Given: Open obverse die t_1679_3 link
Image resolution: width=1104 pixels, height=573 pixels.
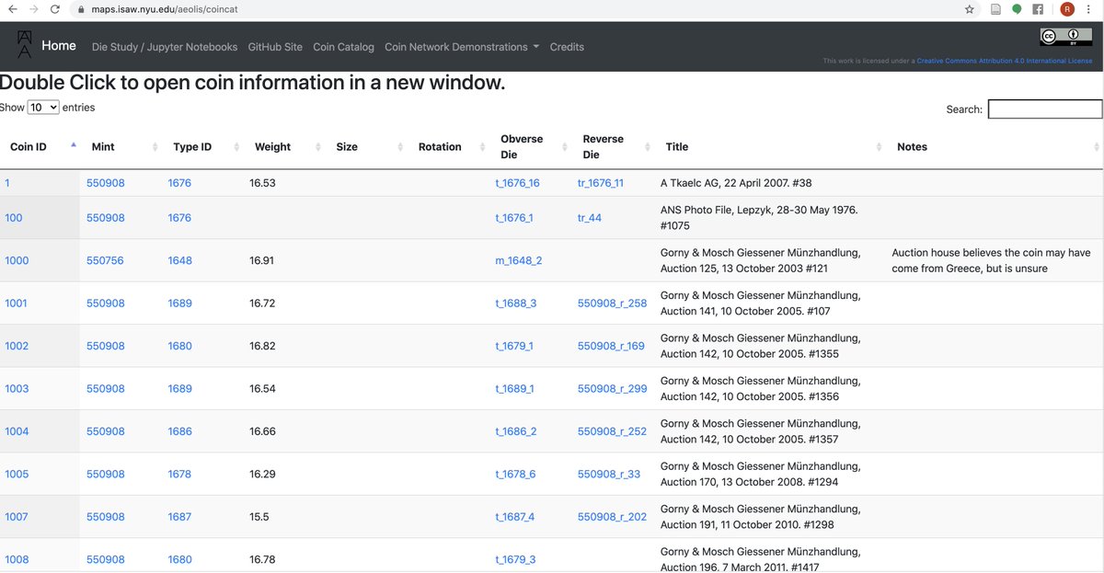Looking at the screenshot, I should point(516,559).
